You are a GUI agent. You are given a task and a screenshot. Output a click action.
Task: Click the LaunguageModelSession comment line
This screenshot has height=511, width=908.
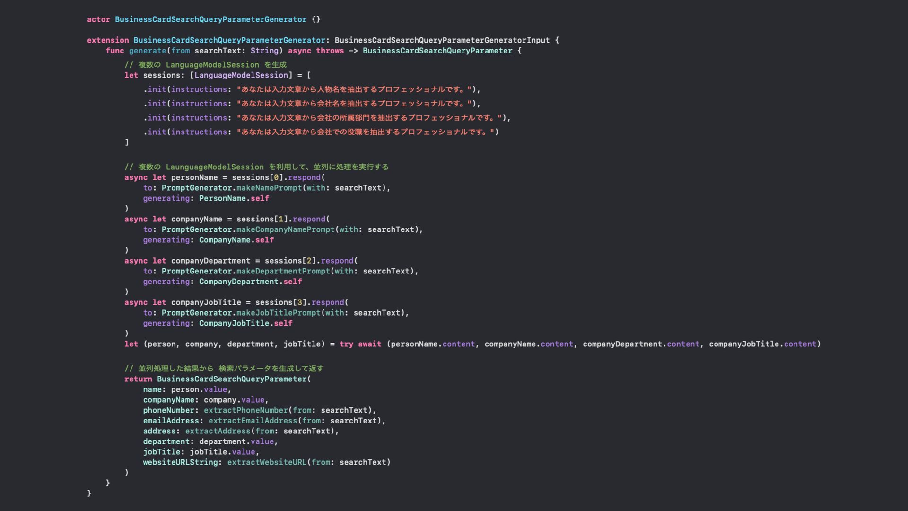256,167
